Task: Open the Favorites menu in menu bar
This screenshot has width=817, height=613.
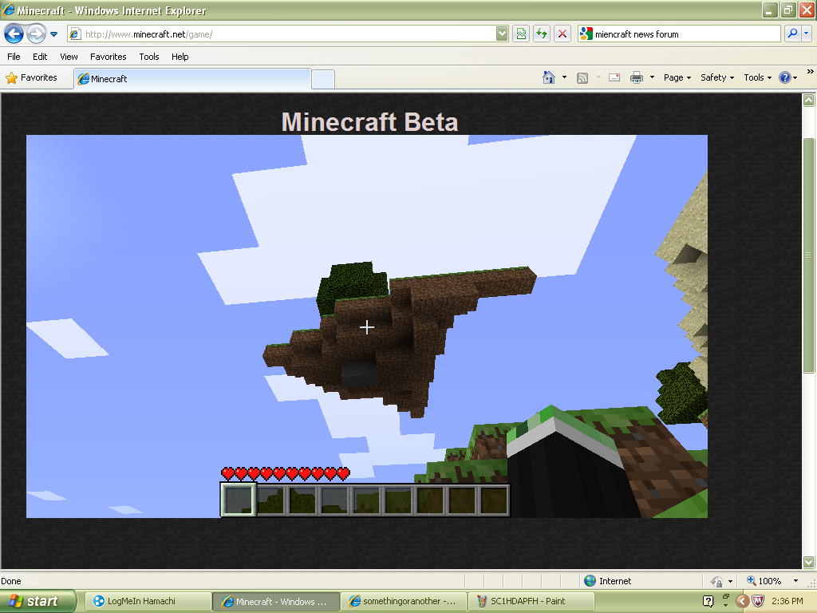Action: 109,57
